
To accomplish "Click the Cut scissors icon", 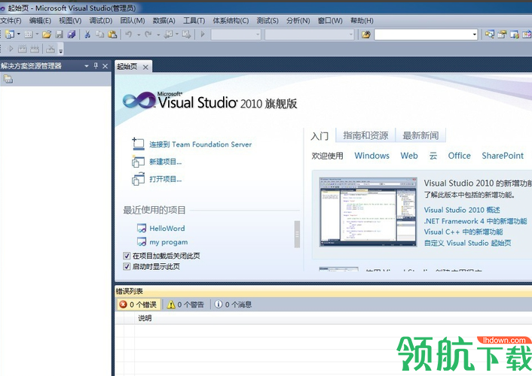I will [x=87, y=34].
